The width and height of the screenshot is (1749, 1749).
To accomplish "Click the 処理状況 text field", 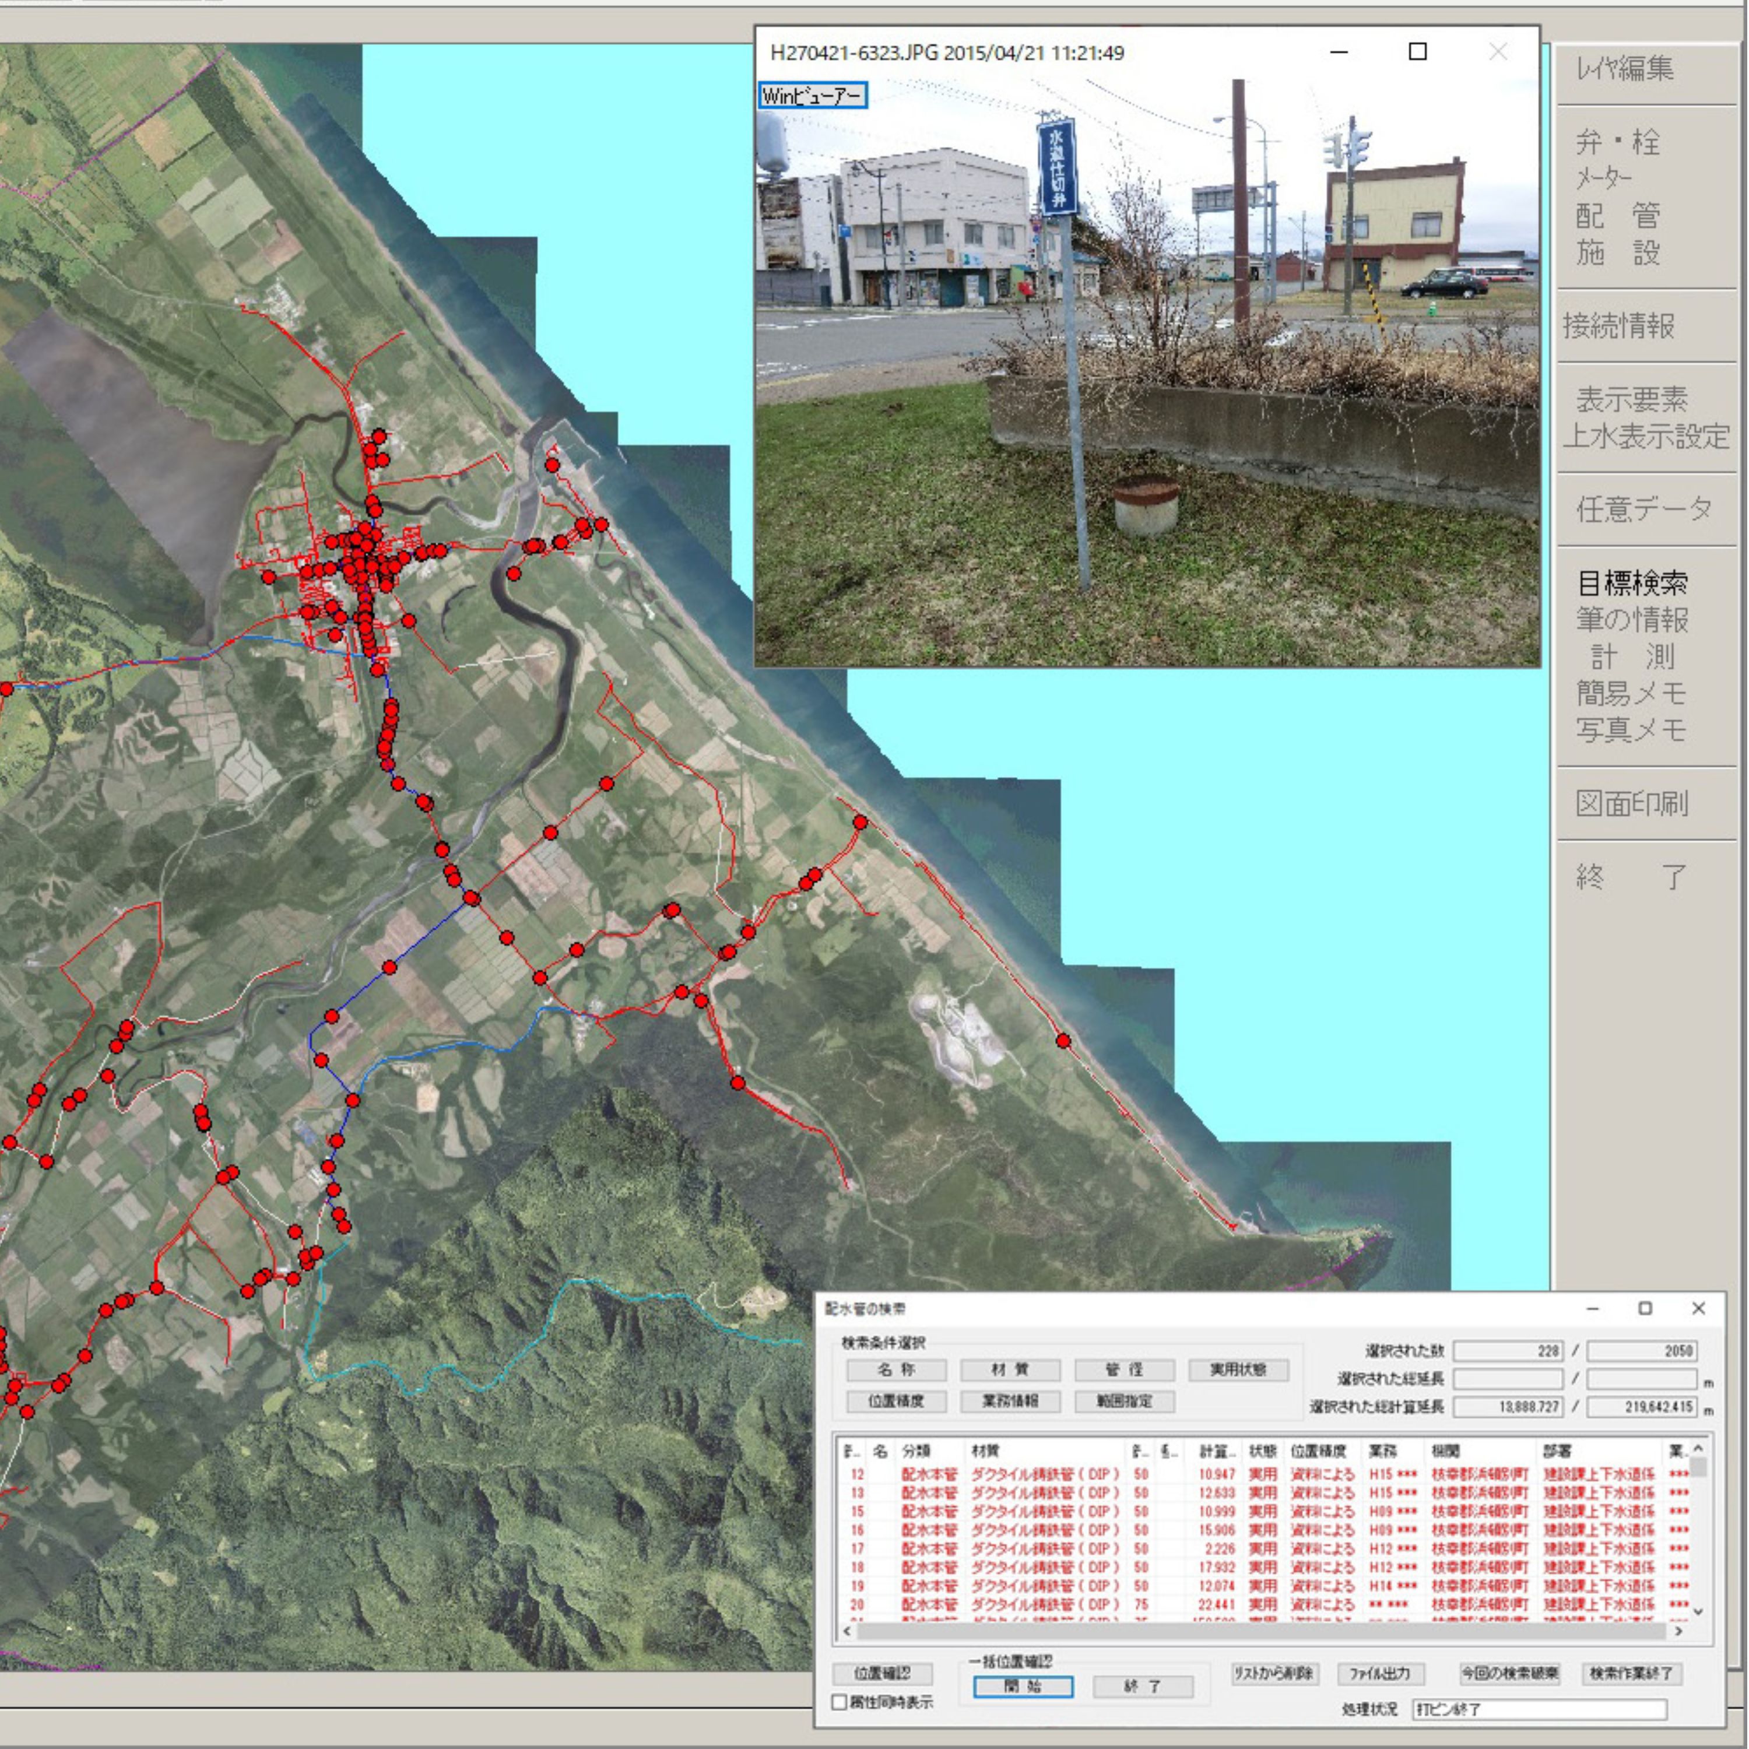I will (x=1539, y=1709).
